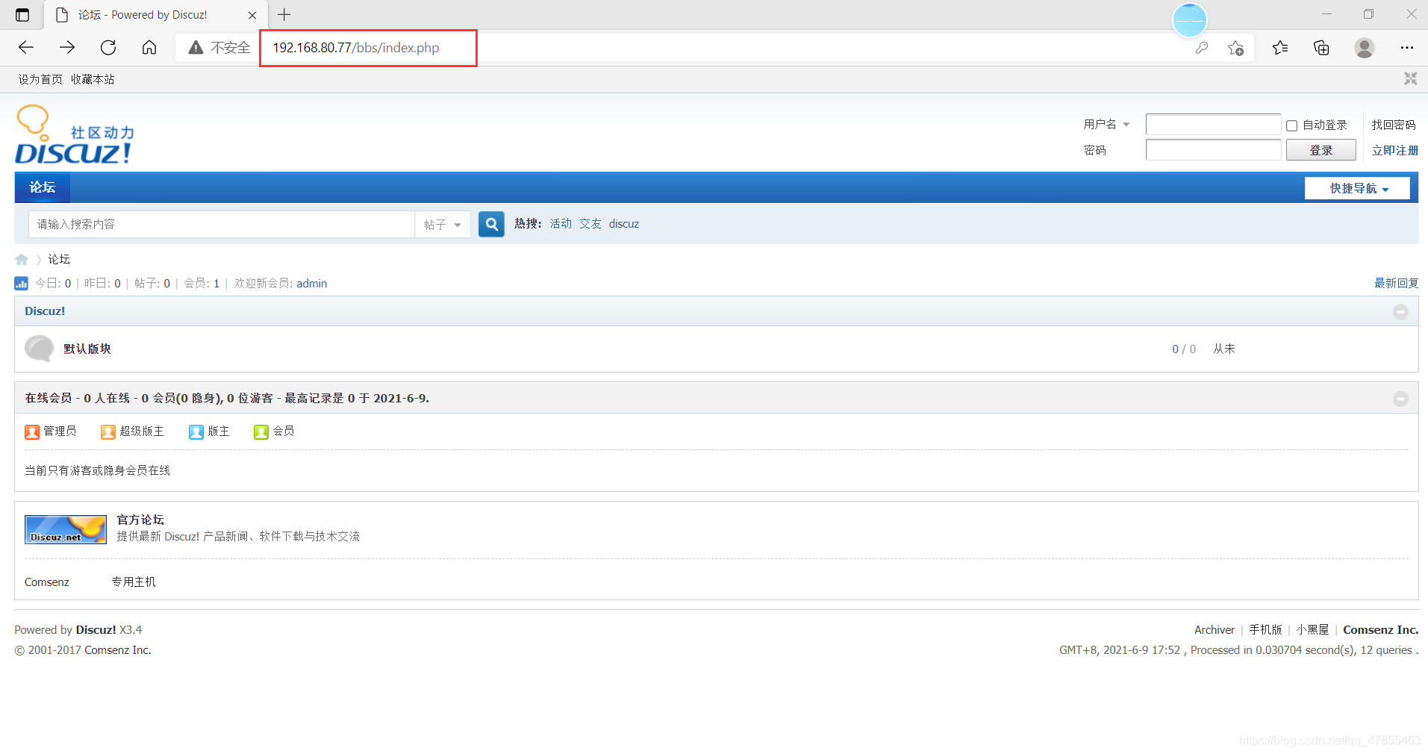This screenshot has width=1428, height=754.
Task: Open the collections icon
Action: pos(1321,48)
